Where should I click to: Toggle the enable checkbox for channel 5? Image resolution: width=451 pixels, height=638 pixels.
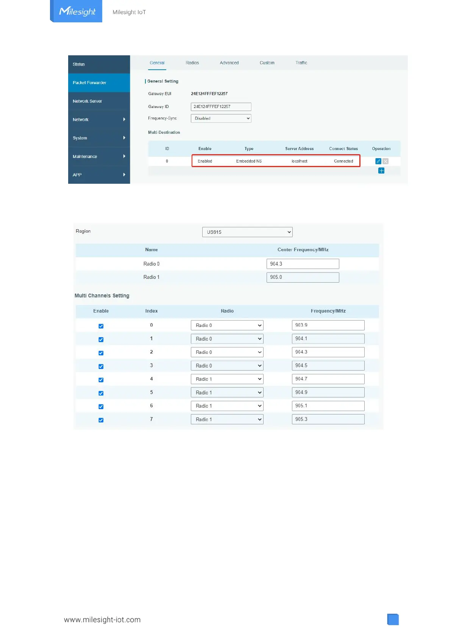[x=101, y=393]
